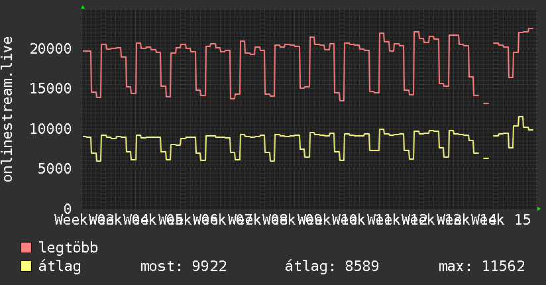
Task: Click the 10000 y-axis label
Action: click(51, 129)
